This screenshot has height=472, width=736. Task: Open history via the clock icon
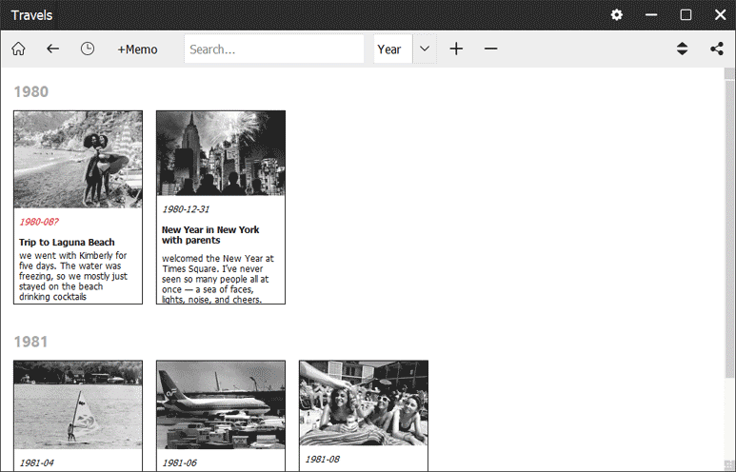pos(88,49)
